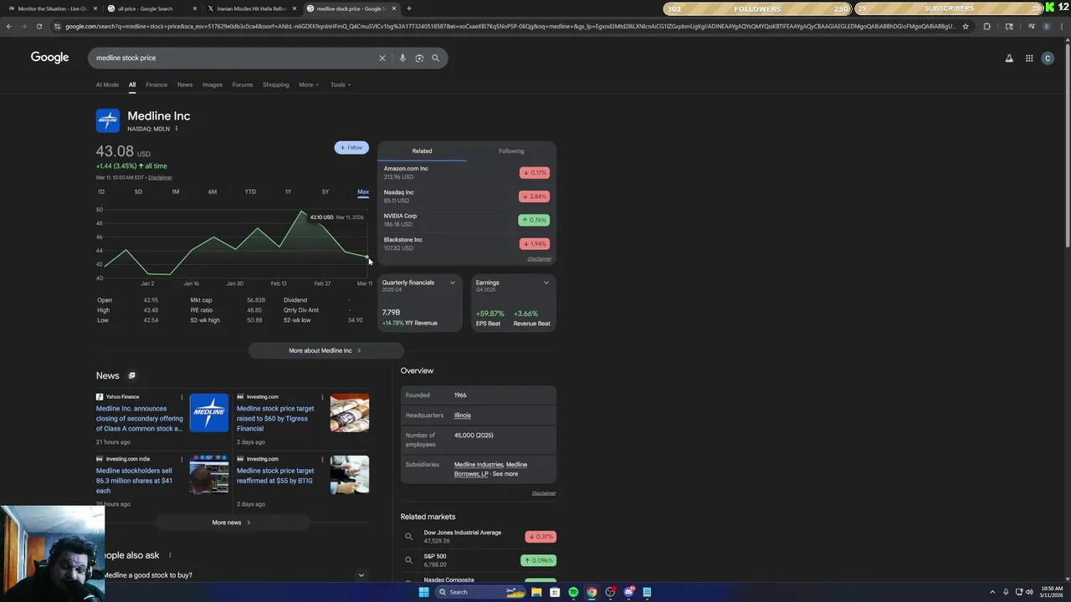This screenshot has width=1071, height=602.
Task: Click the volume icon in system tray
Action: tap(1029, 592)
